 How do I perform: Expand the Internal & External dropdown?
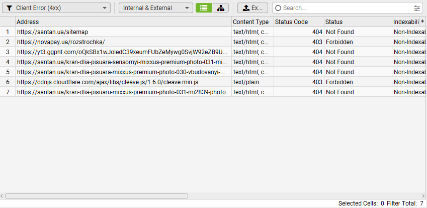[x=156, y=8]
